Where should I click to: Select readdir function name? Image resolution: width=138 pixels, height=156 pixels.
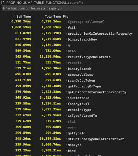coord(74,63)
